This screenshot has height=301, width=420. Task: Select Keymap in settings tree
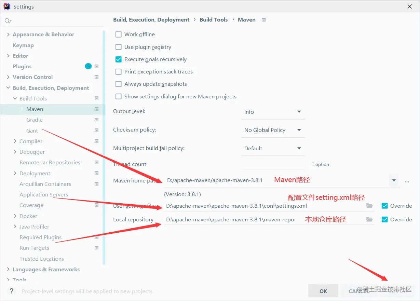(23, 45)
